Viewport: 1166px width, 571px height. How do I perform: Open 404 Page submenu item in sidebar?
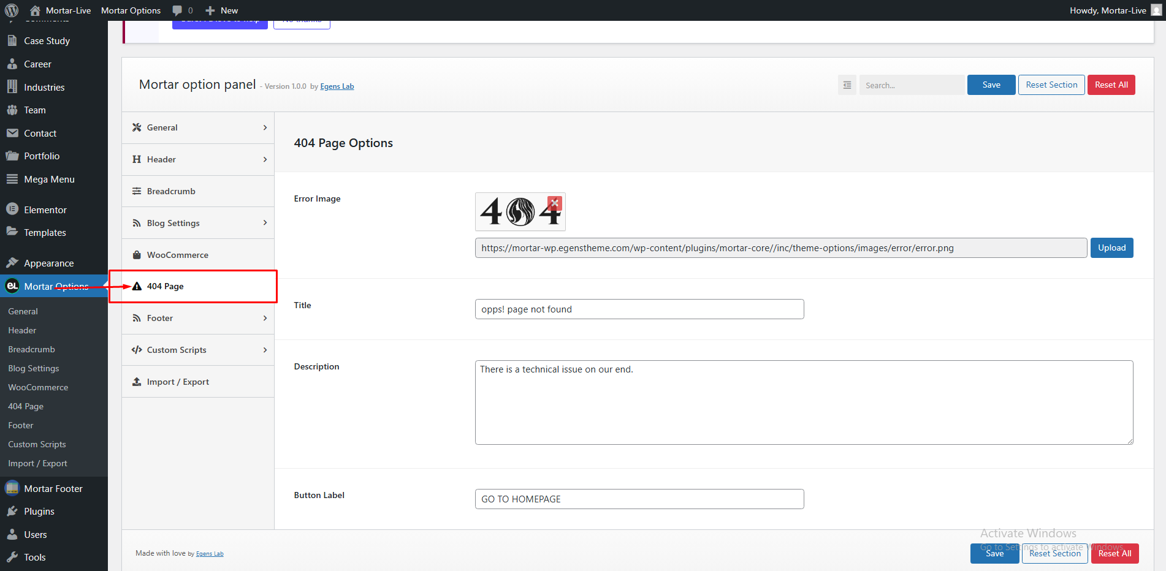[26, 406]
